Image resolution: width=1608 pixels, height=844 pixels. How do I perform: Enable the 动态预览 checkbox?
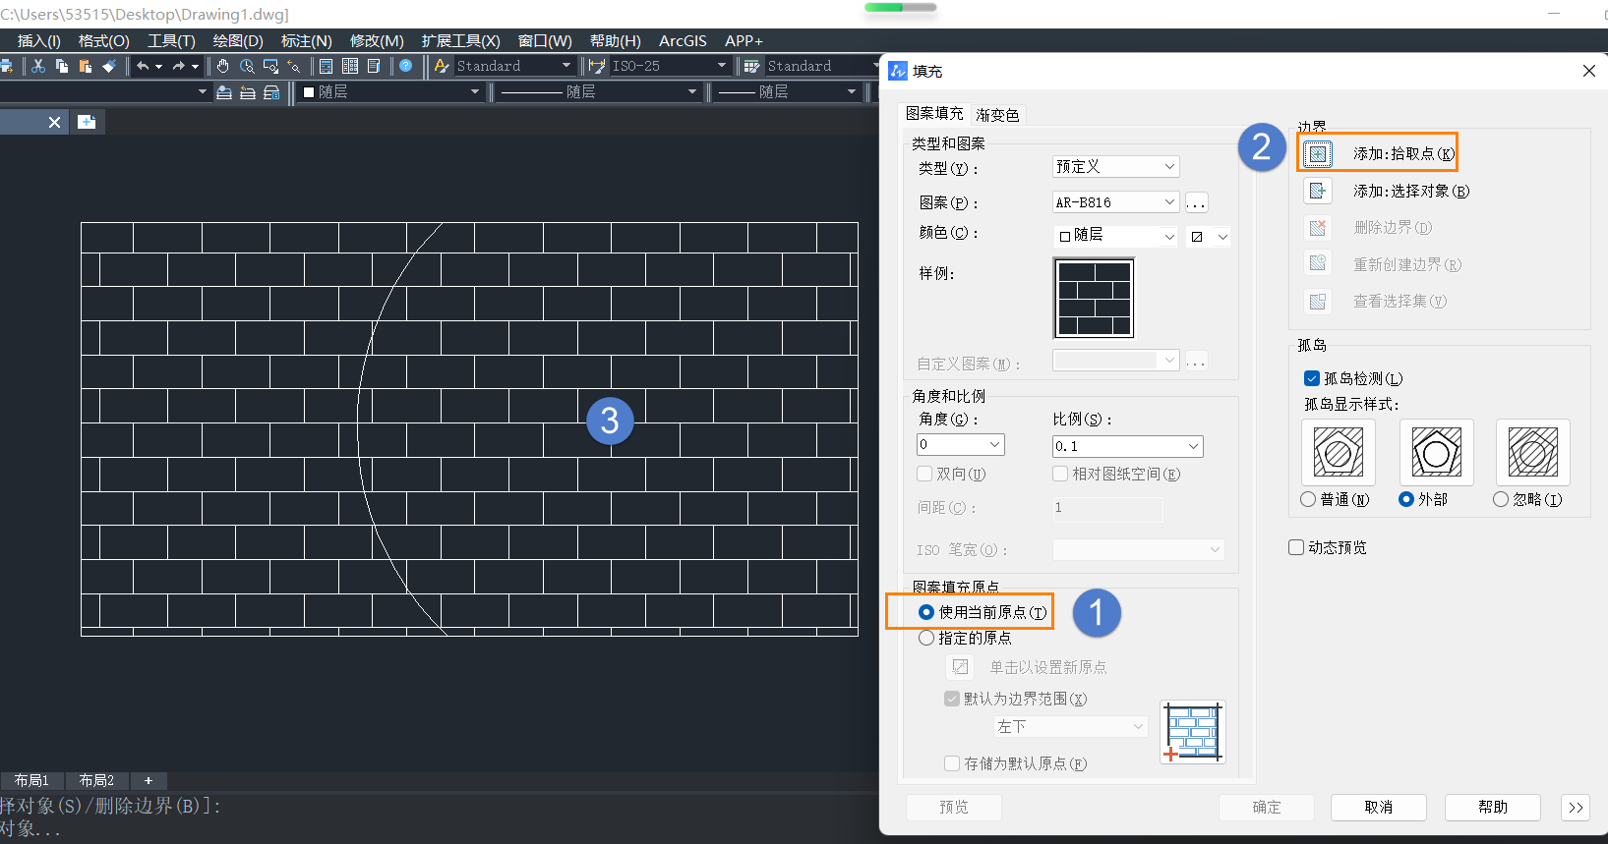[1296, 547]
